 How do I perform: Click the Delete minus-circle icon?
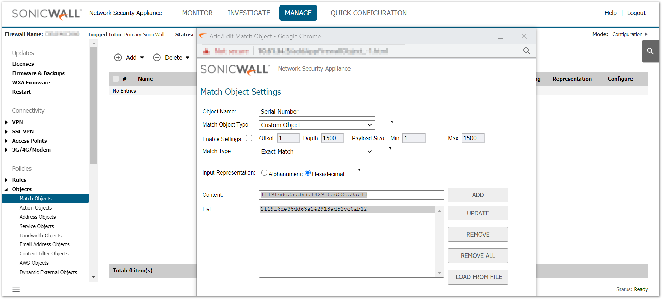[157, 58]
